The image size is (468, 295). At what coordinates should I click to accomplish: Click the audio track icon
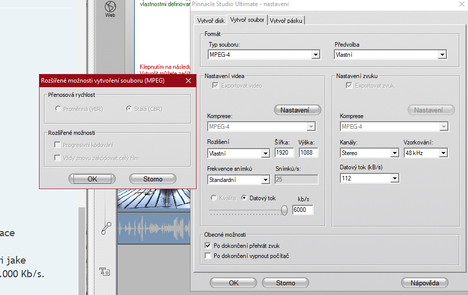[106, 228]
